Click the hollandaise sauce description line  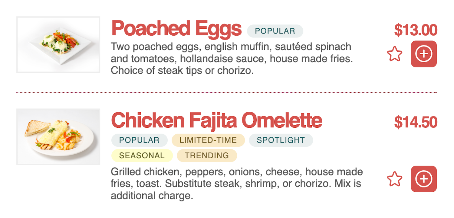pyautogui.click(x=232, y=59)
